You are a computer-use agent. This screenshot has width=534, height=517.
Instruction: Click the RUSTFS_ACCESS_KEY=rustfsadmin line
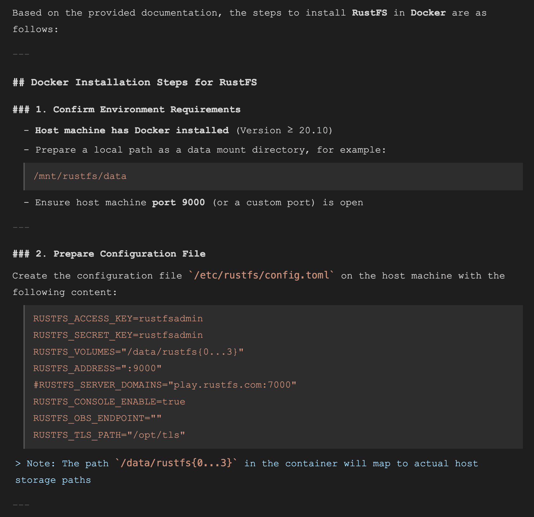pyautogui.click(x=118, y=318)
